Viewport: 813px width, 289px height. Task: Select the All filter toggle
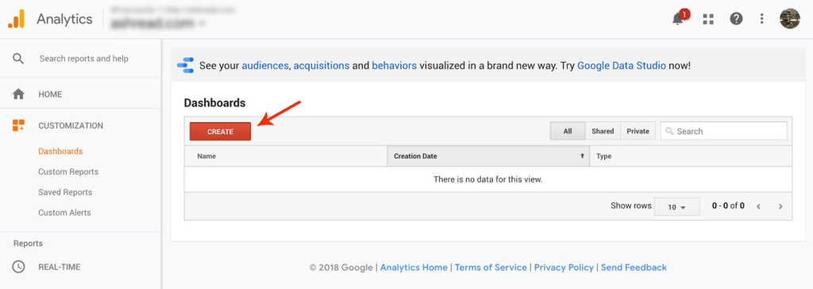pos(568,131)
